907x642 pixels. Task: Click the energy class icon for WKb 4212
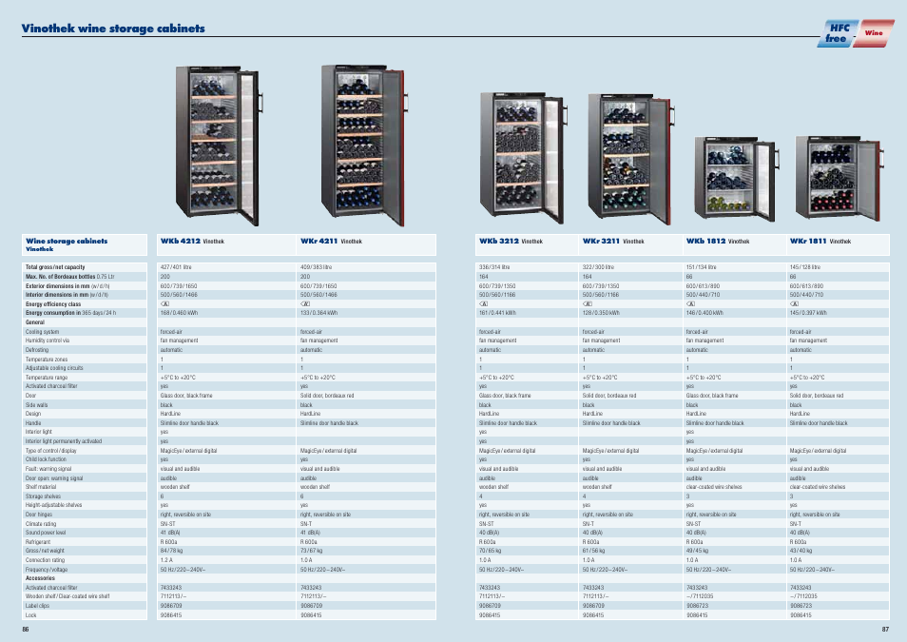click(164, 303)
